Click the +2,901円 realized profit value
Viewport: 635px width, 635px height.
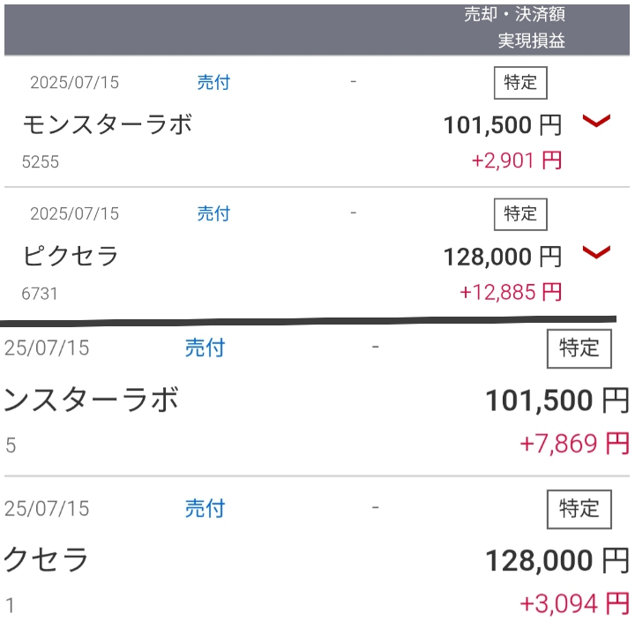[517, 161]
